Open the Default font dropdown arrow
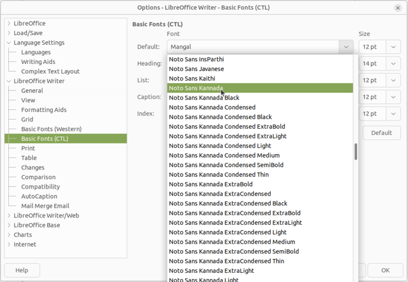 coord(346,47)
